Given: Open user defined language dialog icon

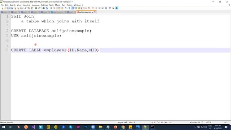Looking at the screenshot, I should coord(76,8).
